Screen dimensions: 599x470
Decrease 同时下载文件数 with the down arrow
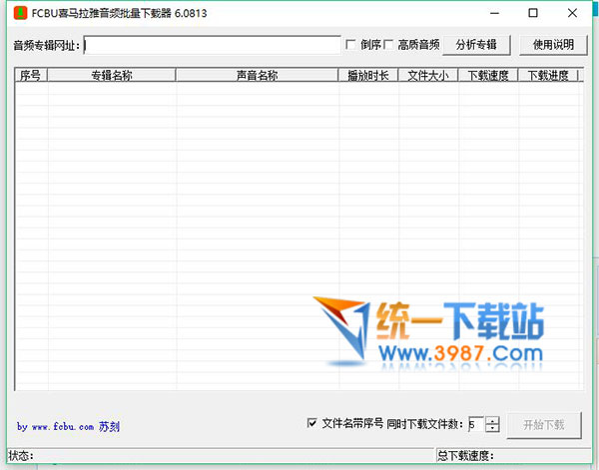coord(492,428)
